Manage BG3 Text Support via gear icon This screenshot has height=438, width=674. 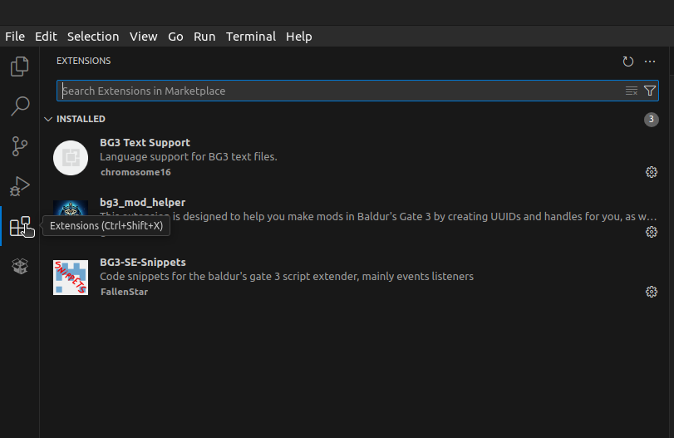point(652,172)
